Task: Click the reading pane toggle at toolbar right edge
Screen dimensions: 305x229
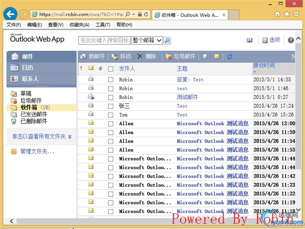Action: click(x=293, y=57)
